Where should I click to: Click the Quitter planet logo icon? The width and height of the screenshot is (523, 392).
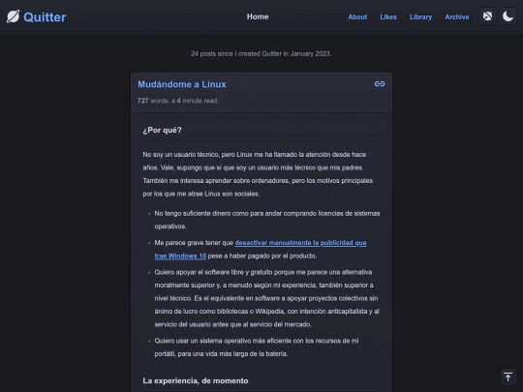coord(13,16)
